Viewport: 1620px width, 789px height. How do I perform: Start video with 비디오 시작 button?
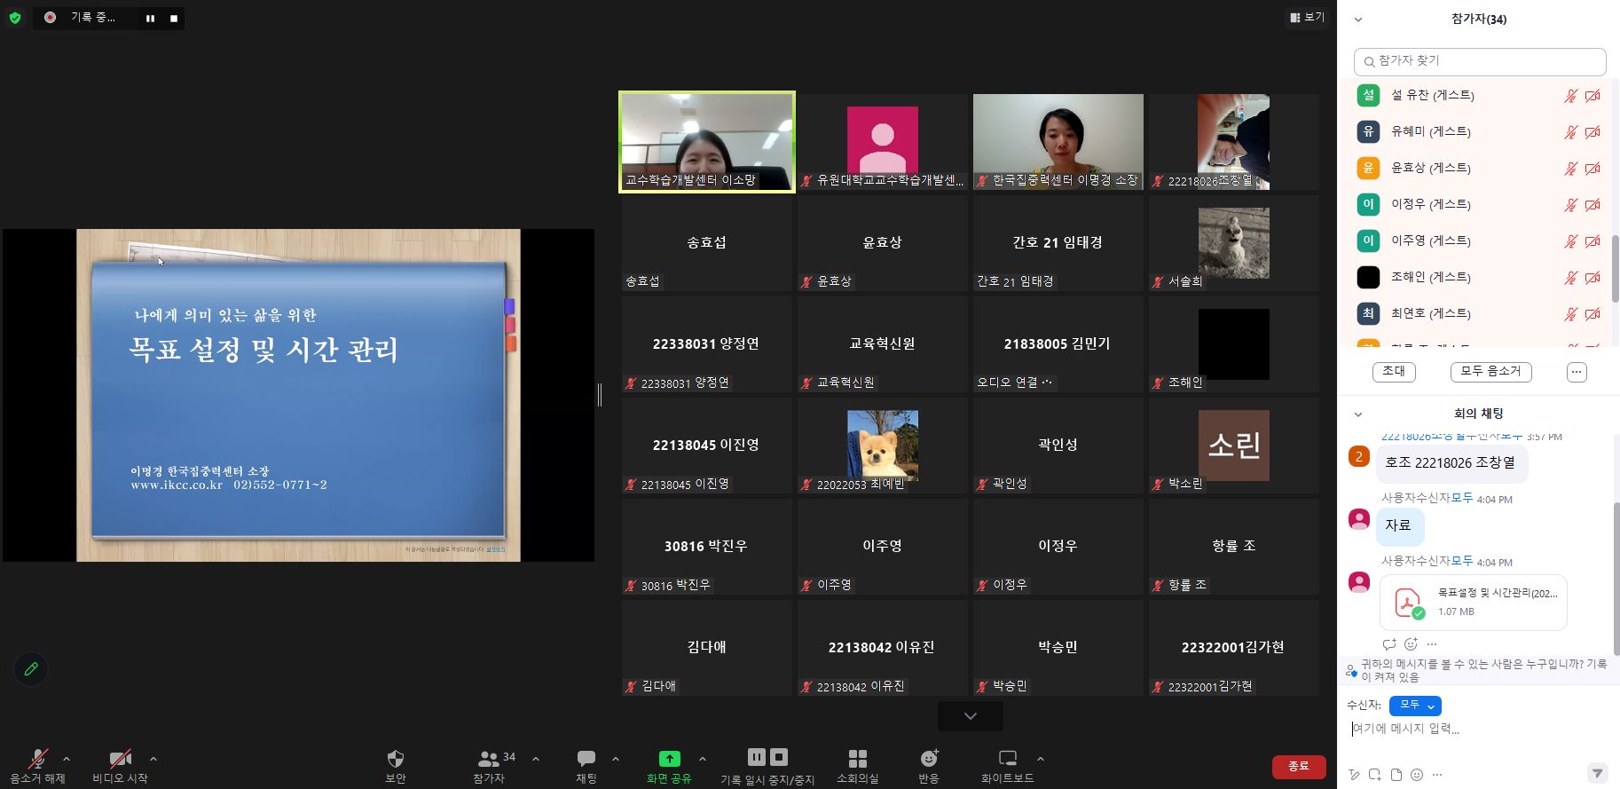click(x=120, y=760)
